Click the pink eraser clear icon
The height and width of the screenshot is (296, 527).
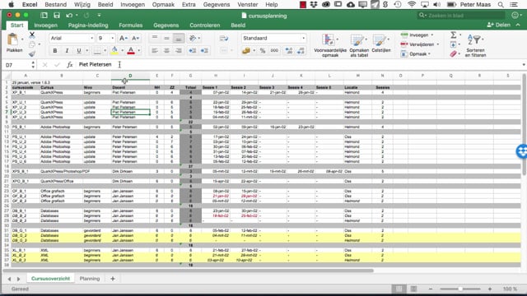454,53
